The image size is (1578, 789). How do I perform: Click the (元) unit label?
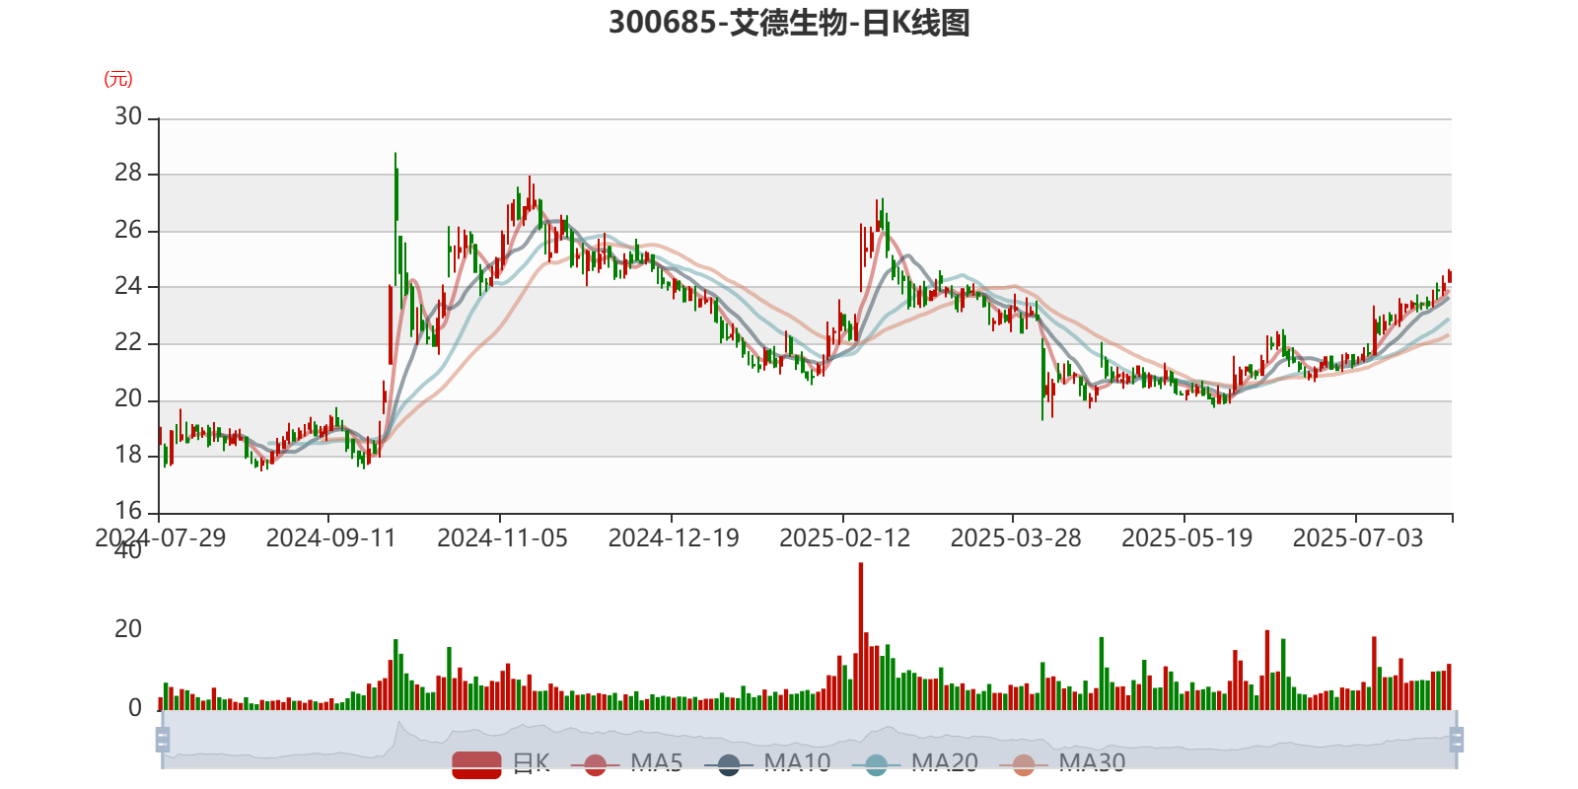pyautogui.click(x=118, y=79)
